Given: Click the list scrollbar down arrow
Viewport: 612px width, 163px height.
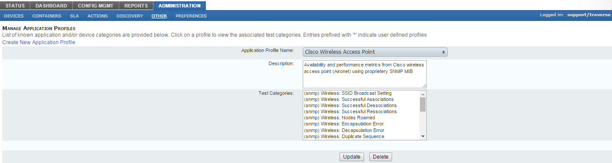Looking at the screenshot, I should point(423,136).
